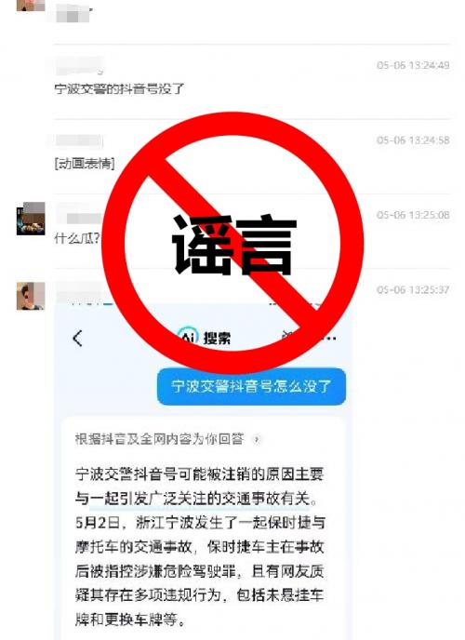The height and width of the screenshot is (640, 465).
Task: Expand the 根据抖音及全网内容为你回答 arrow
Action: point(257,440)
